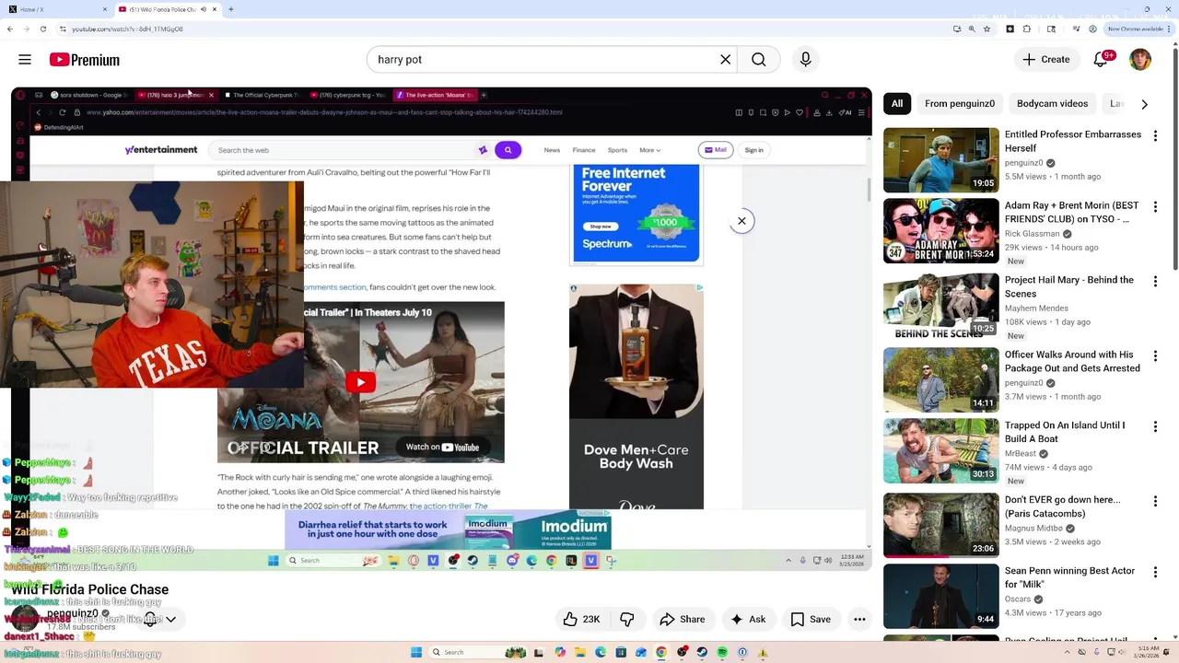Open Entitled Professor Embarrasses Herself thumbnail

coord(941,160)
